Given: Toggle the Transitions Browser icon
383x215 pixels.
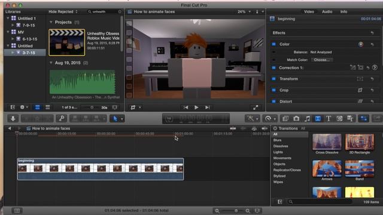Looking at the screenshot, I should pyautogui.click(x=318, y=119).
